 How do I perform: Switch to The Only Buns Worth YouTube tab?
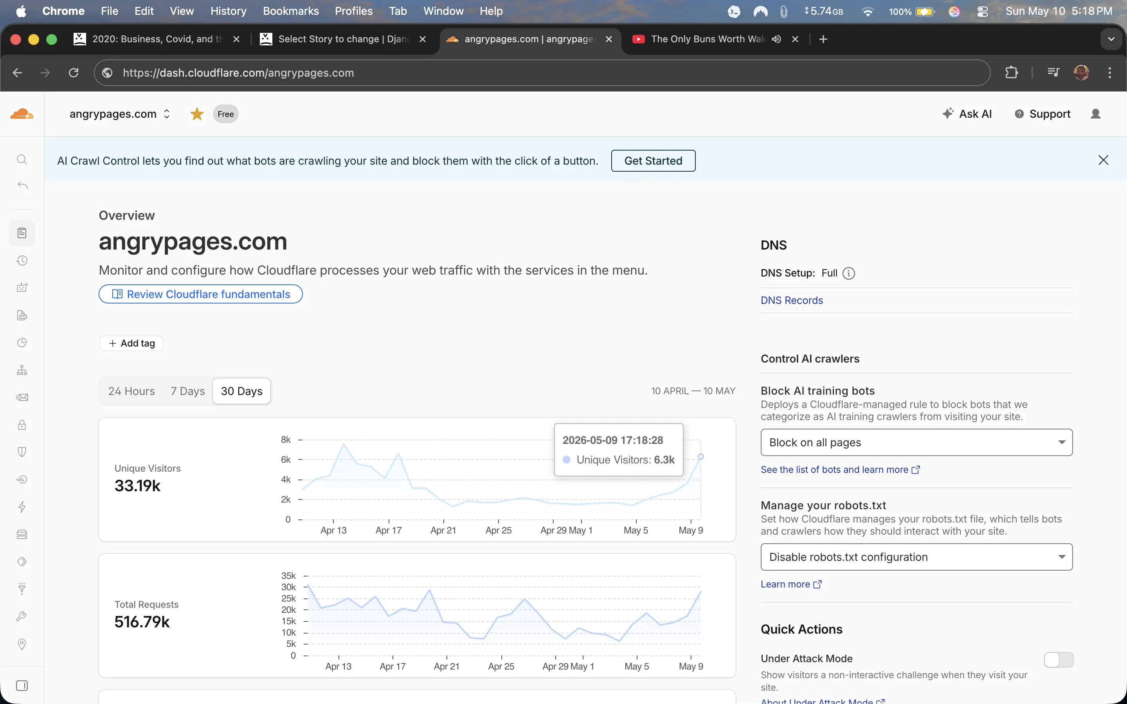click(708, 39)
